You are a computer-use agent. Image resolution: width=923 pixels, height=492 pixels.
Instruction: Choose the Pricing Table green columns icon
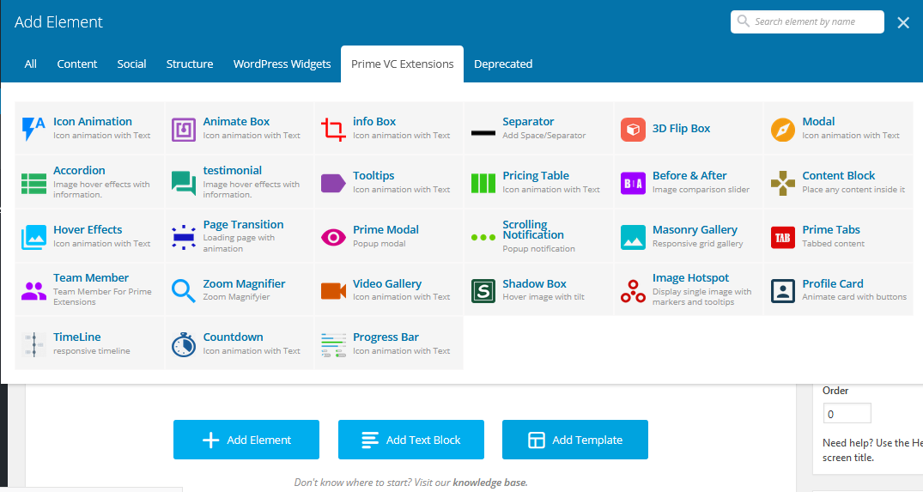(x=483, y=183)
